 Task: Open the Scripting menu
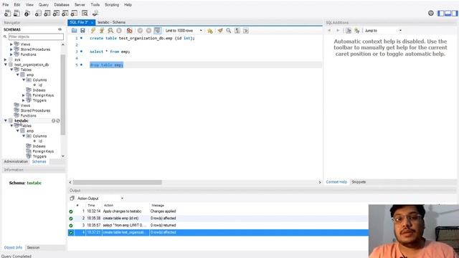[112, 5]
